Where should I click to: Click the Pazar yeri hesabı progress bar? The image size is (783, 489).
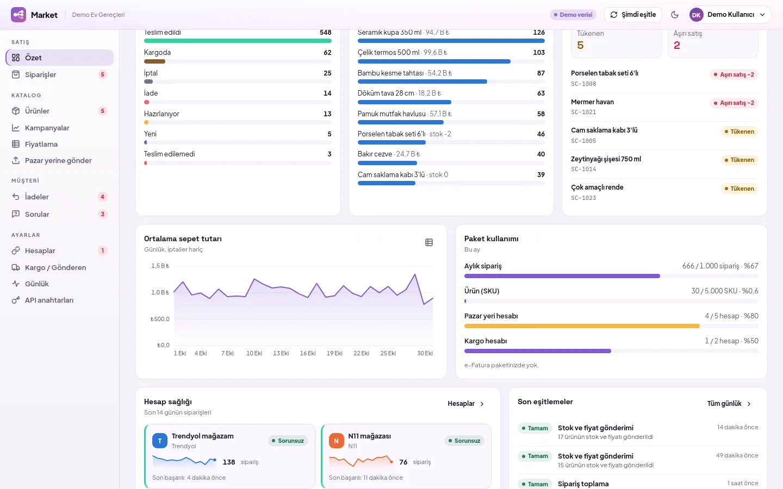pyautogui.click(x=611, y=326)
